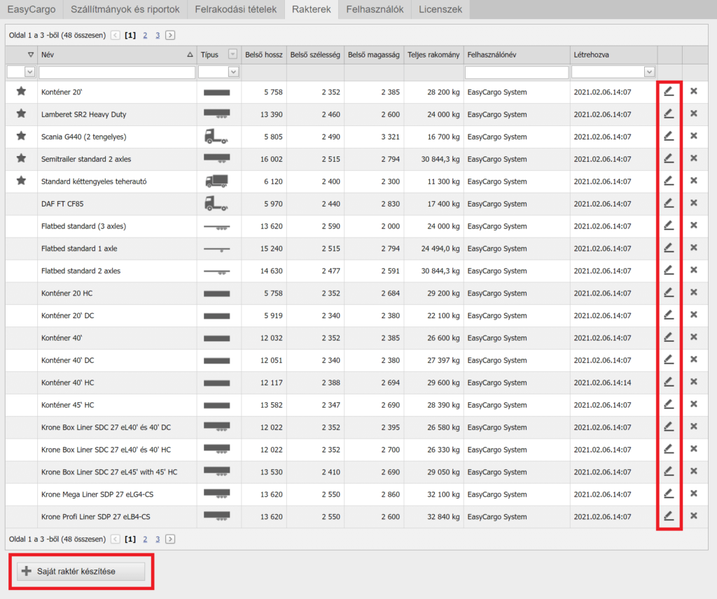The width and height of the screenshot is (717, 599).
Task: Edit the Lamberet SR2 Heavy Duty row
Action: tap(669, 113)
